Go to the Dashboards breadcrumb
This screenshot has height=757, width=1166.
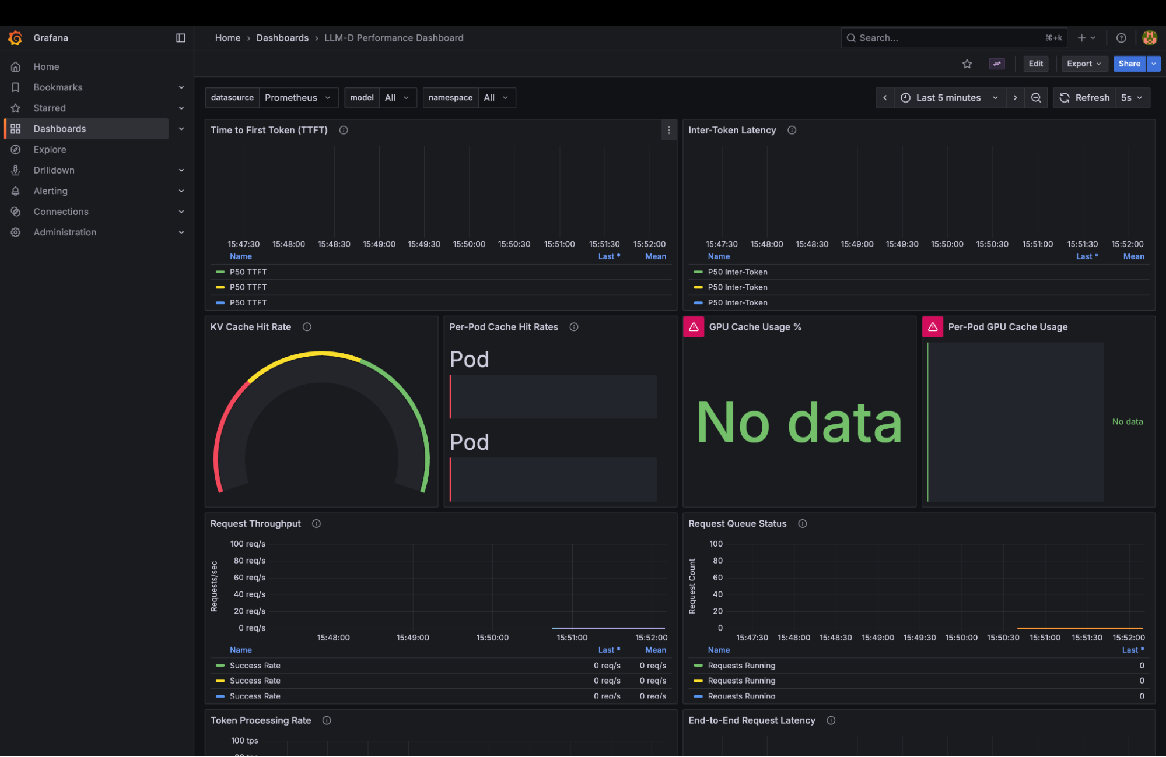(282, 38)
